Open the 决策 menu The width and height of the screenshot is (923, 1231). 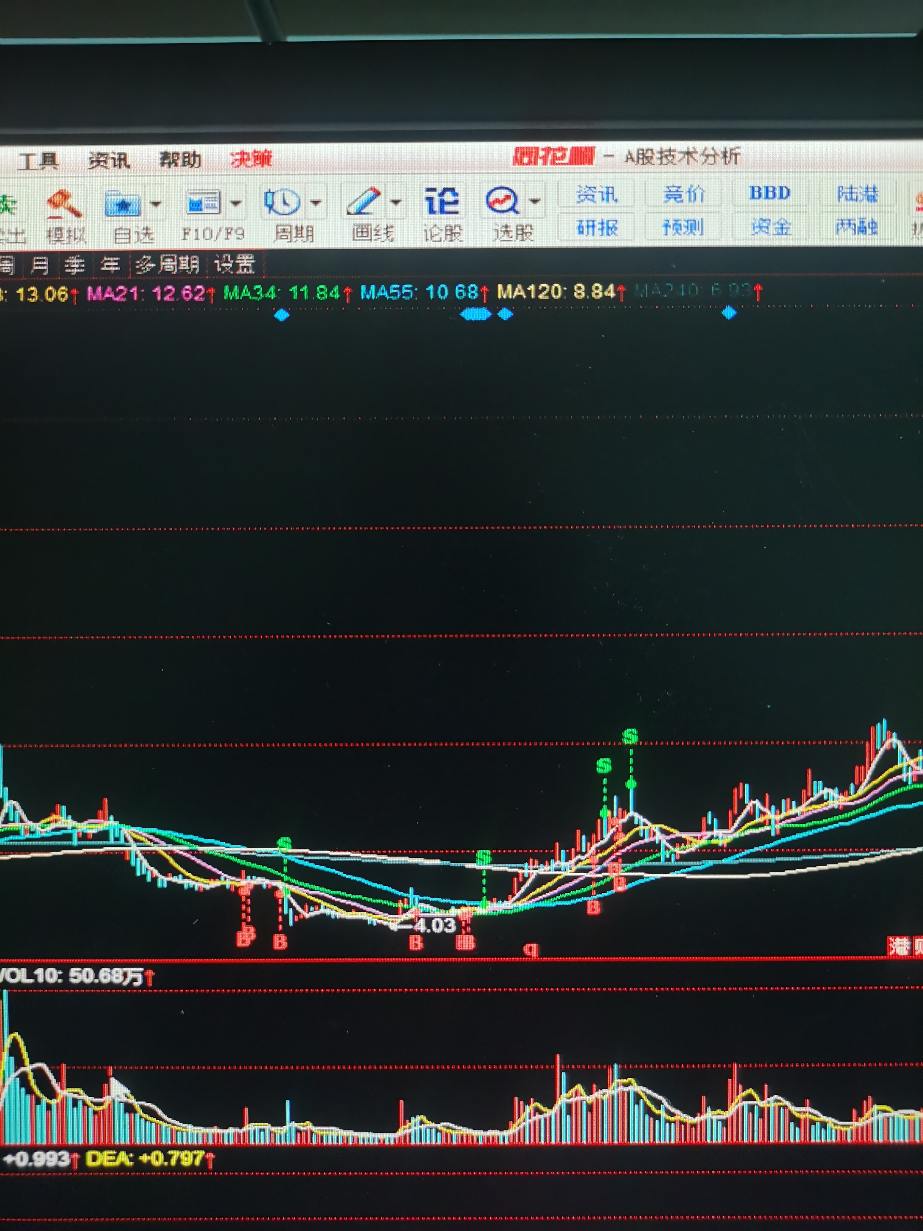click(x=251, y=160)
